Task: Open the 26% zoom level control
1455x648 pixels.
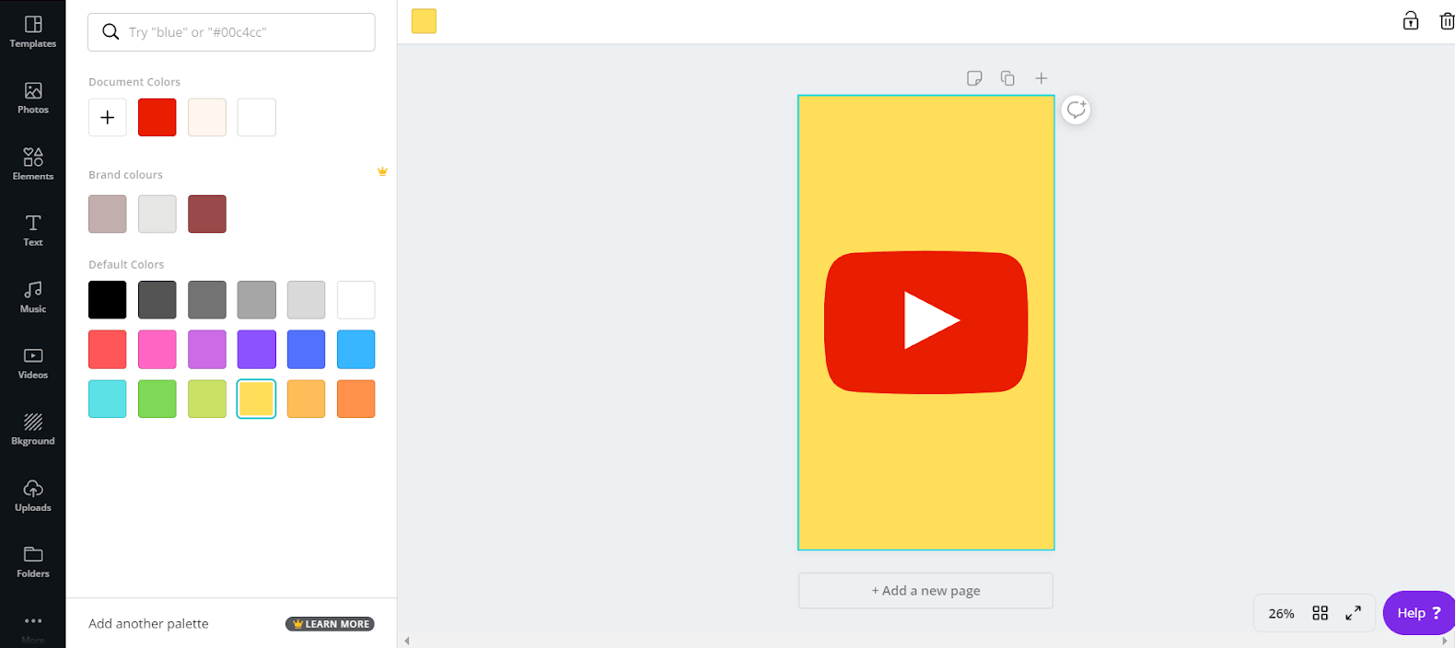Action: point(1281,614)
